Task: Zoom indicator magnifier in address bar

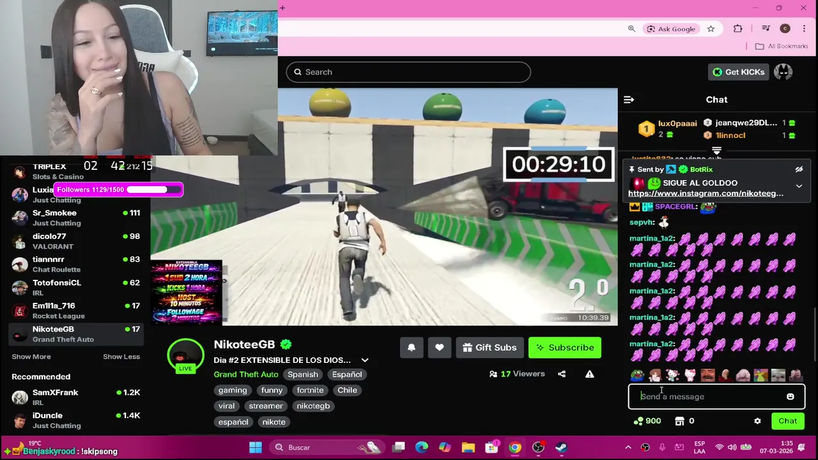Action: pyautogui.click(x=631, y=29)
